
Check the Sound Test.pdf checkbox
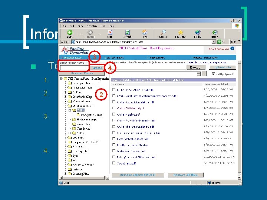point(114,163)
